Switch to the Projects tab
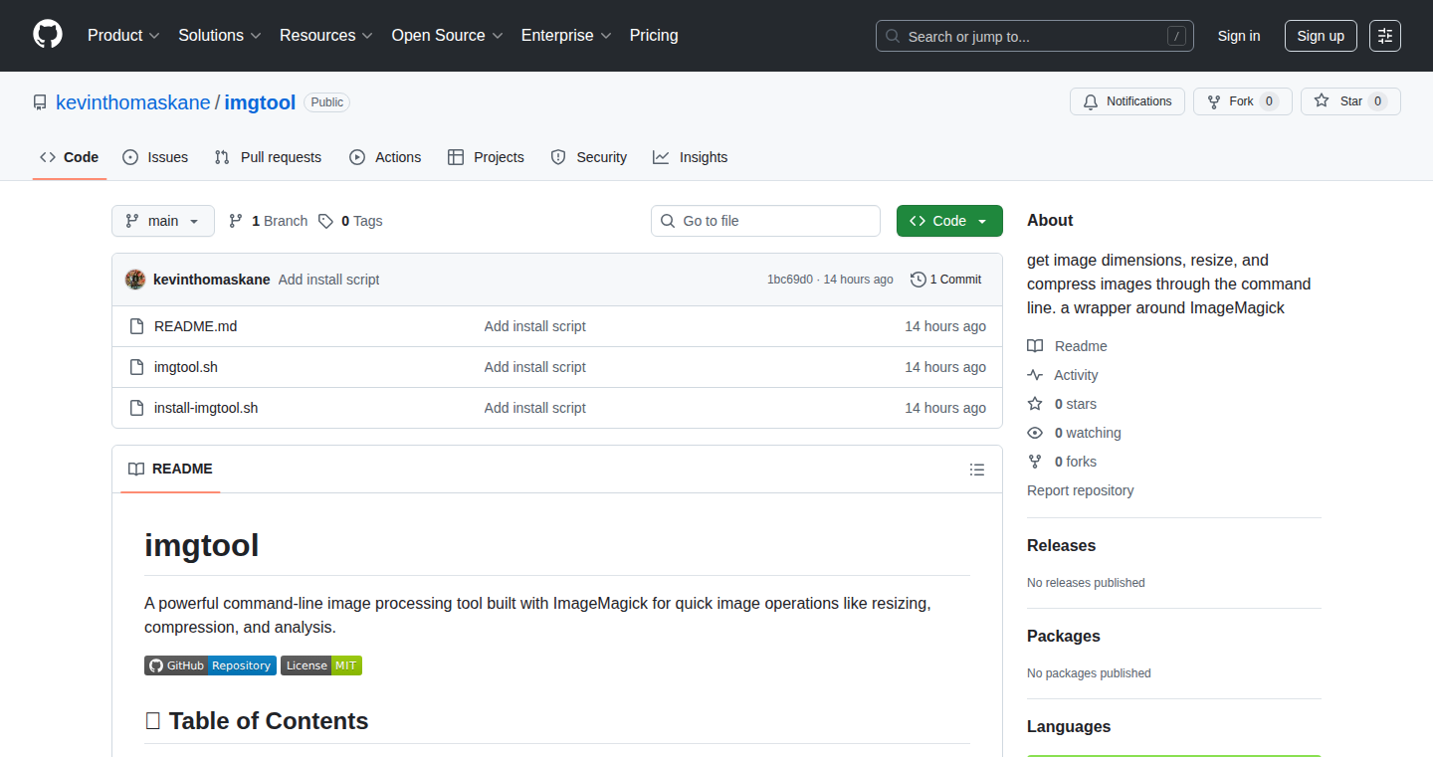This screenshot has width=1433, height=757. coord(486,157)
